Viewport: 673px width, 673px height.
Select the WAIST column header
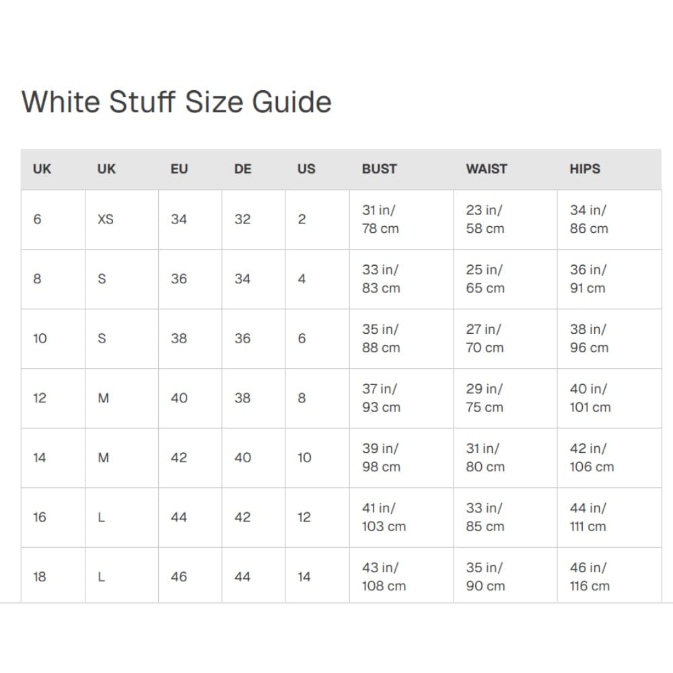pyautogui.click(x=487, y=169)
